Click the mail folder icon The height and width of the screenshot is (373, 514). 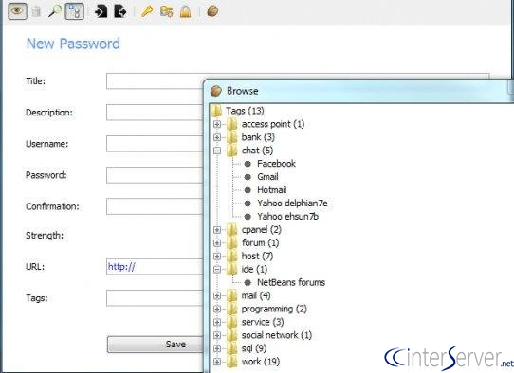[231, 295]
